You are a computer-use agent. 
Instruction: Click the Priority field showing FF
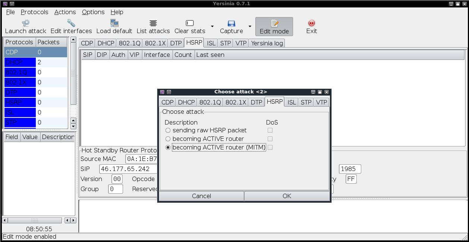[351, 179]
